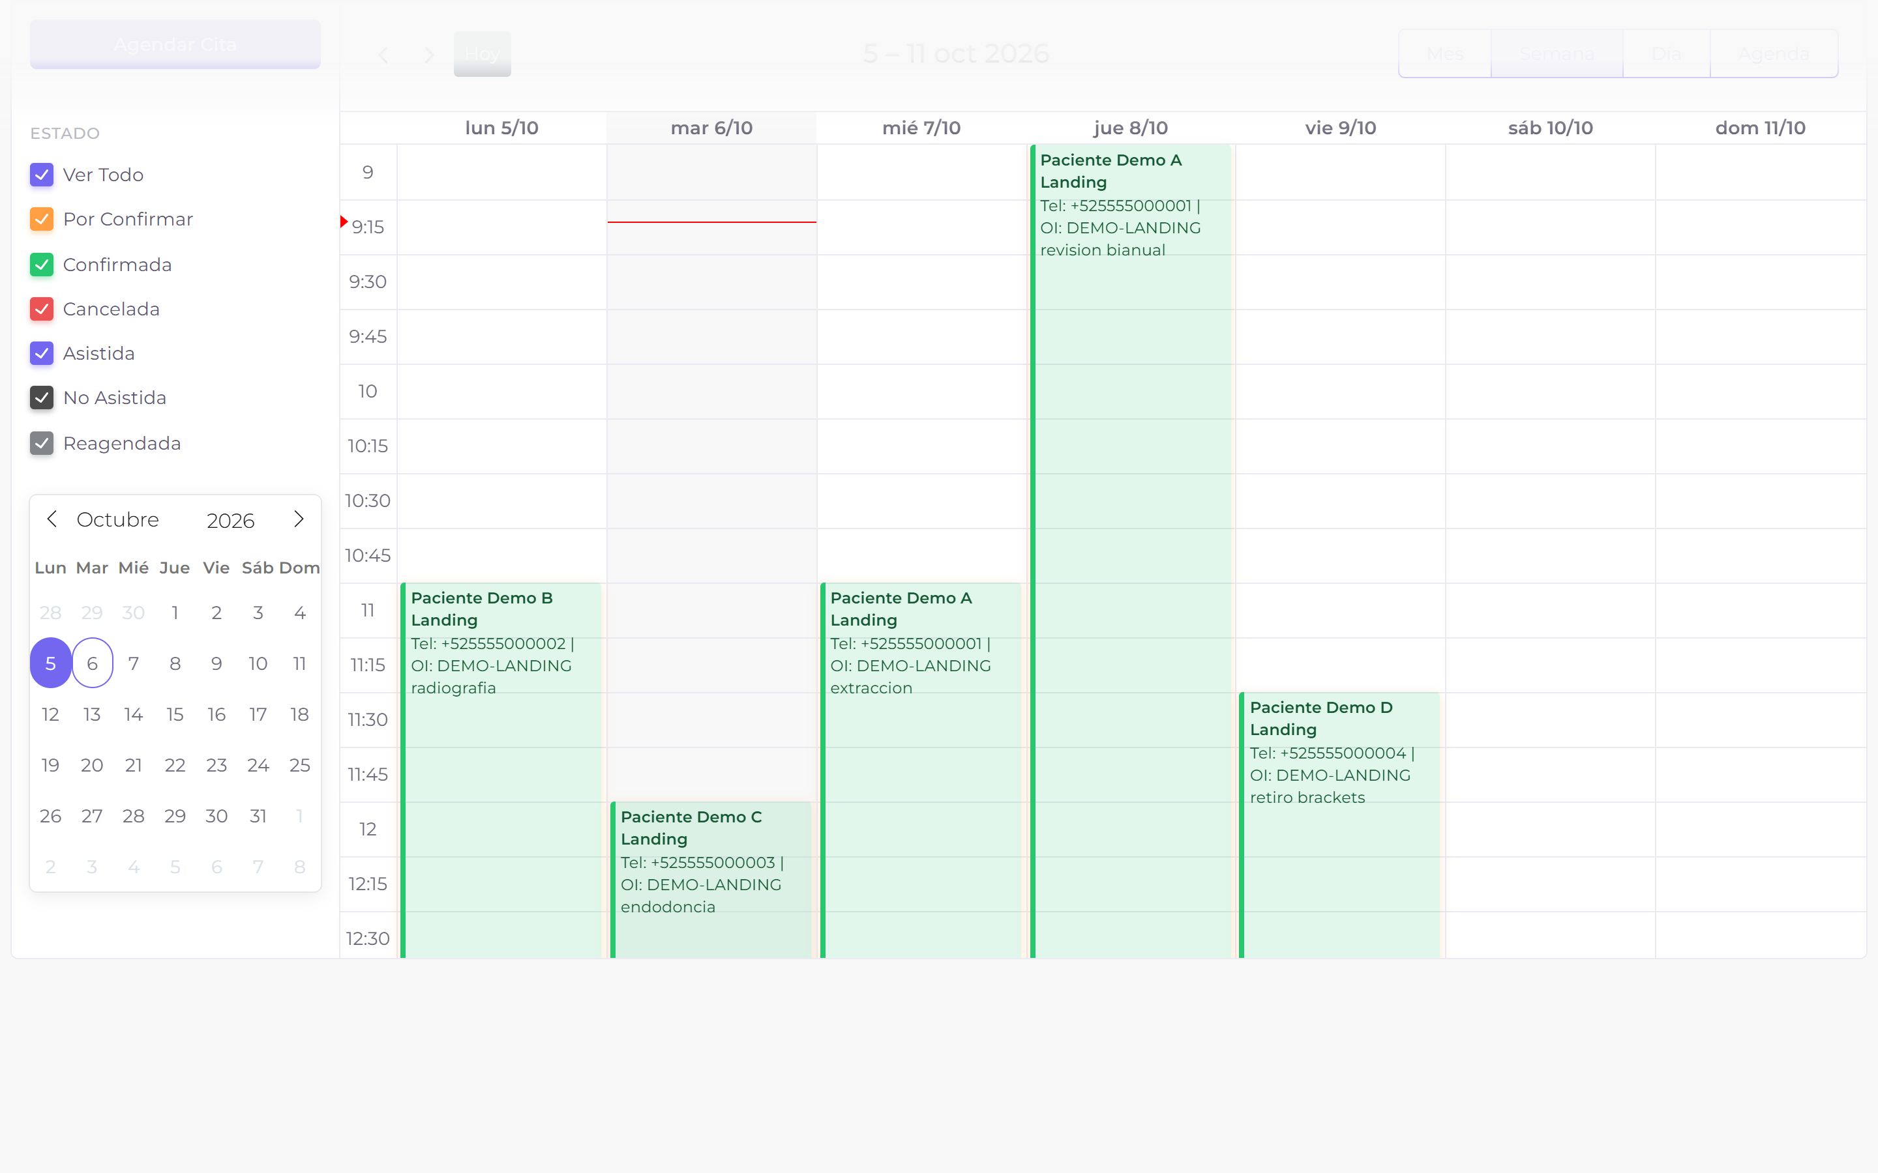Select day 5 in mini calendar
Screen dimensions: 1878x1173
[x=50, y=663]
